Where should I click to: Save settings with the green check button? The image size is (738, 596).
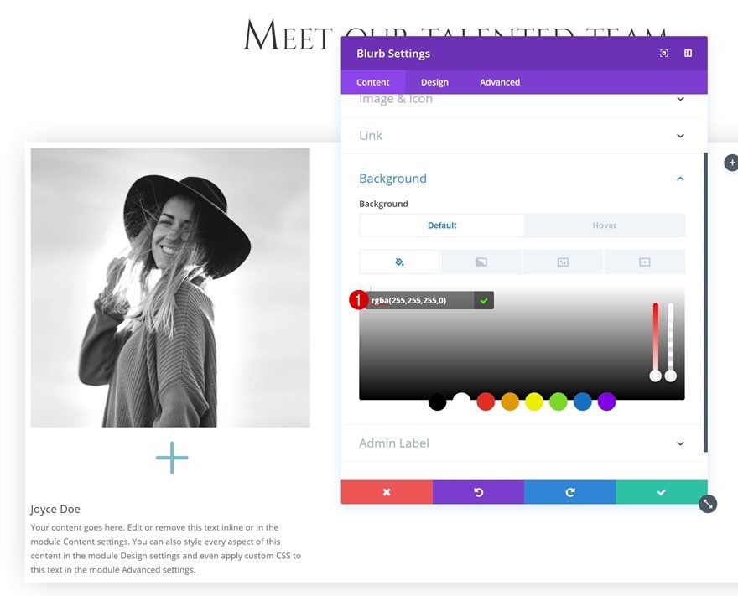pyautogui.click(x=661, y=492)
